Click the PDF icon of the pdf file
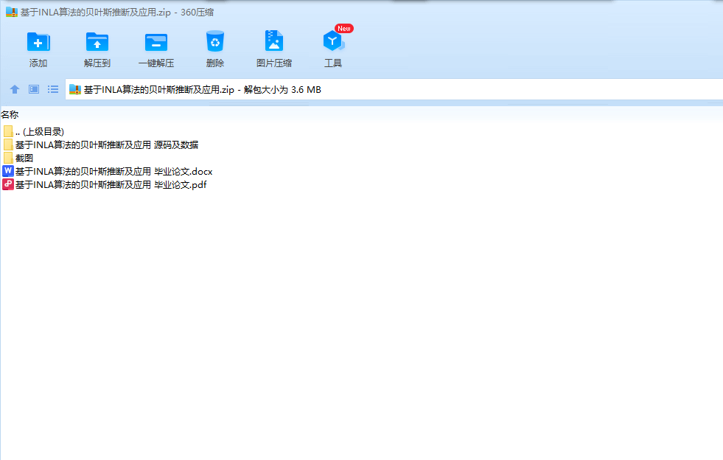The height and width of the screenshot is (460, 723). (x=8, y=184)
